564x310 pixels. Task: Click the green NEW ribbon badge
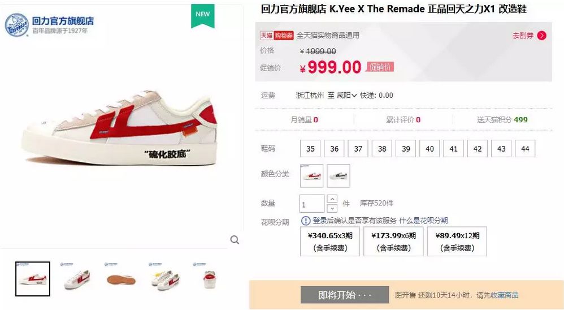pos(202,15)
